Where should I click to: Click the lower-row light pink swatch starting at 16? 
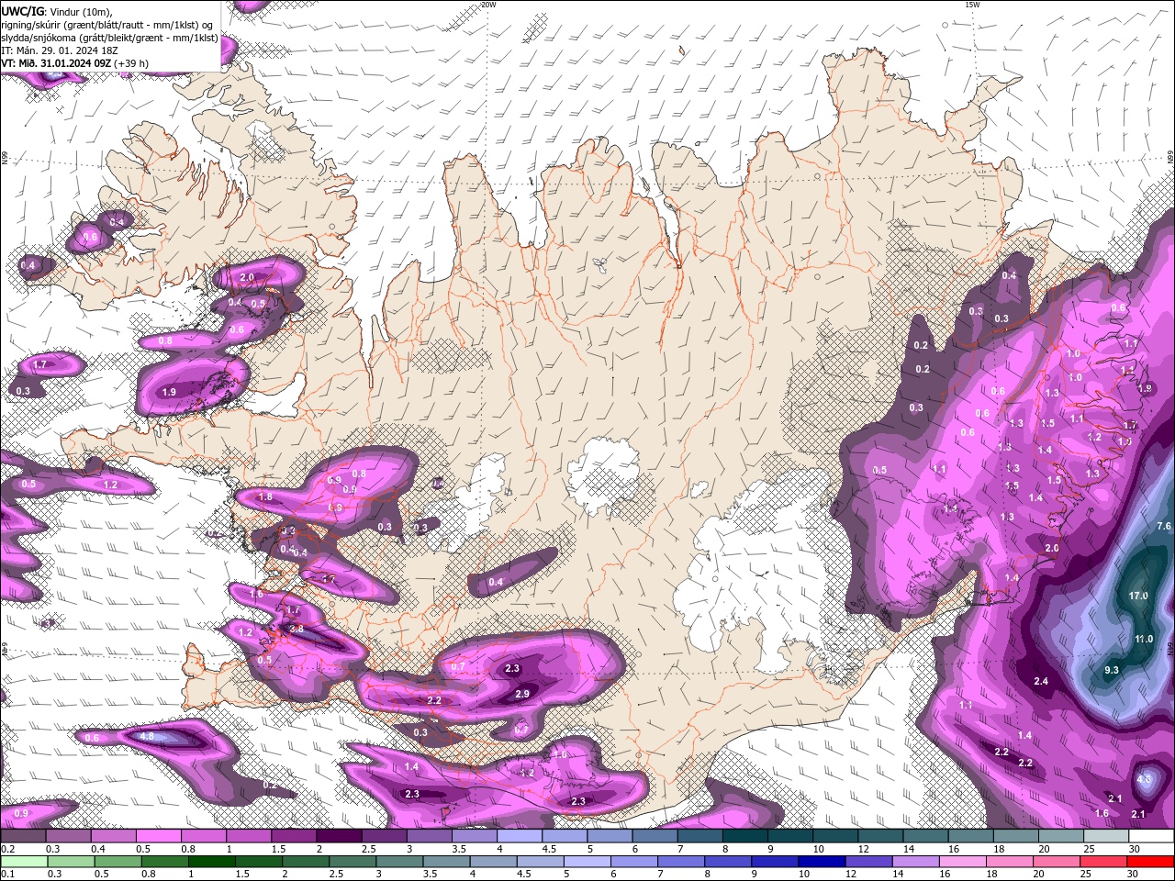coord(964,862)
